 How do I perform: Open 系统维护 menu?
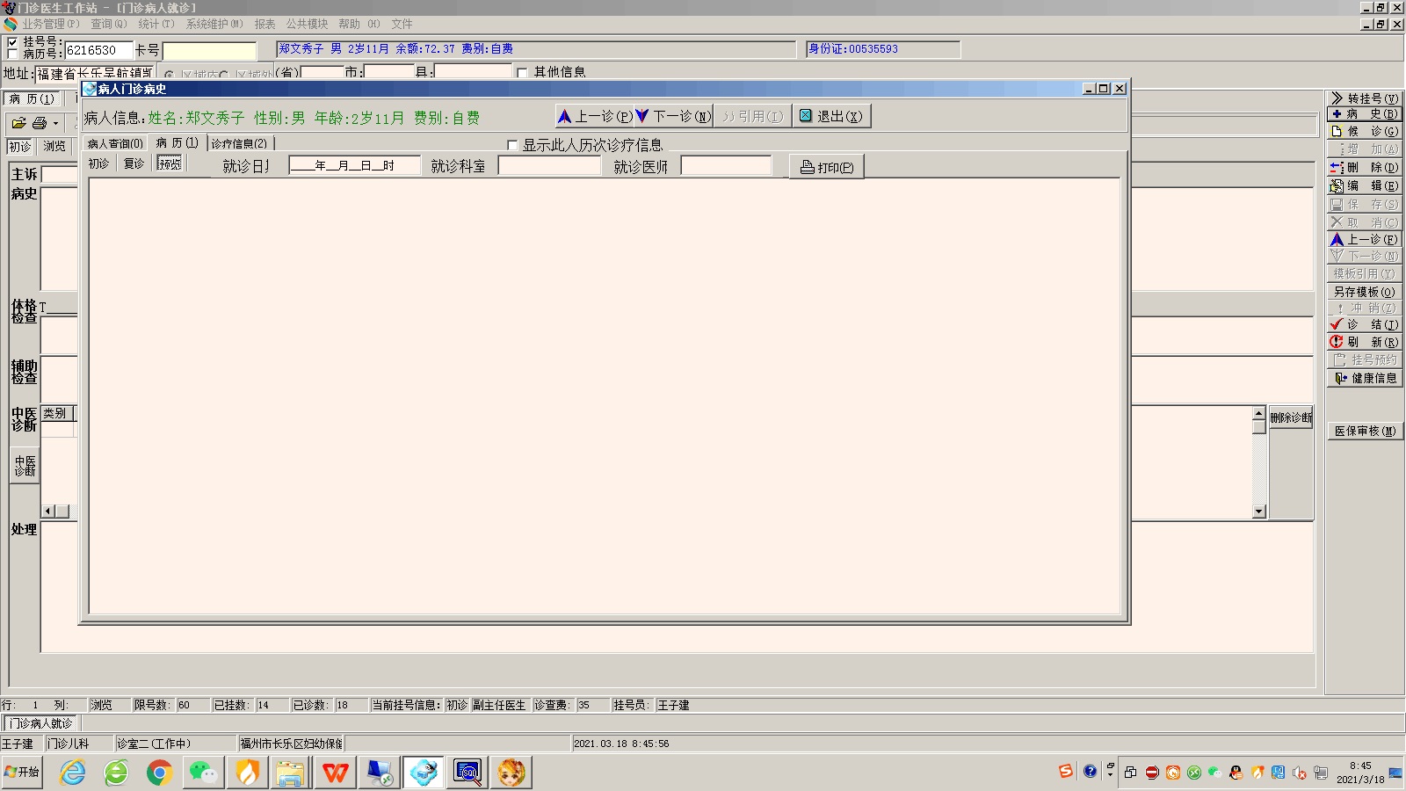(x=214, y=24)
